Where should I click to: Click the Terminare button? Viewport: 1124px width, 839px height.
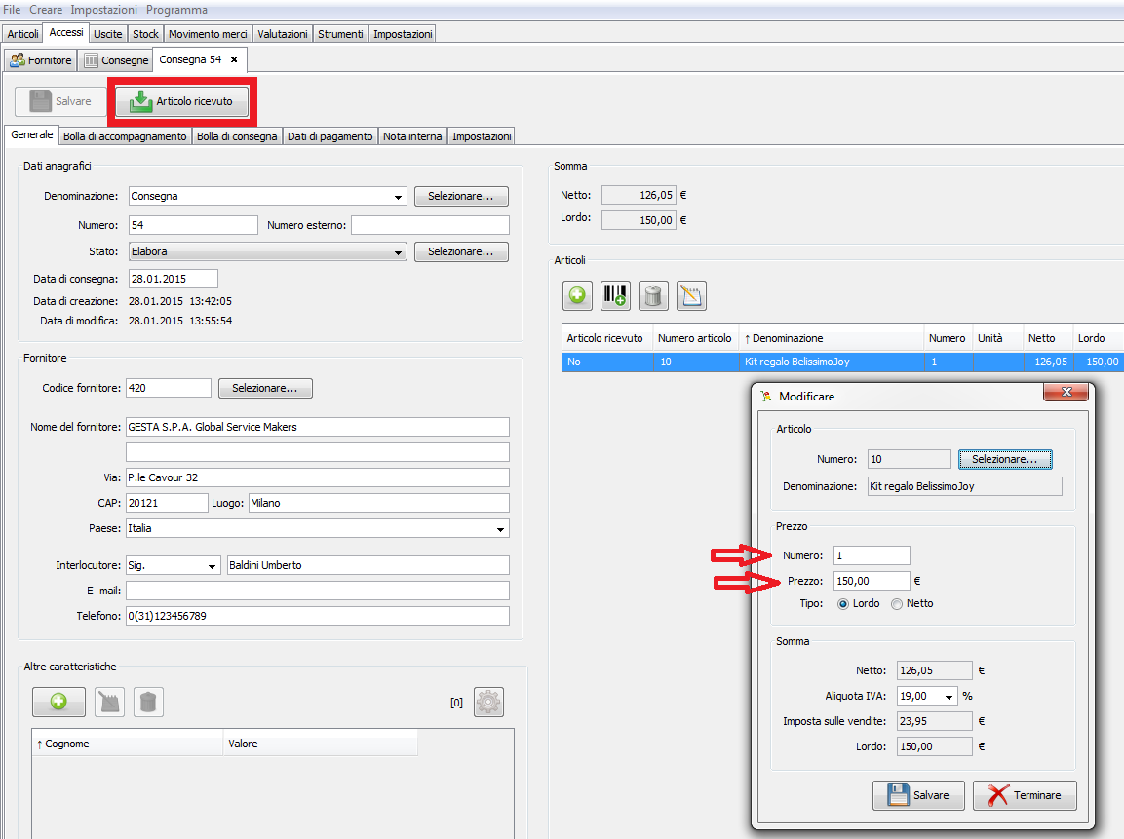coord(1025,795)
